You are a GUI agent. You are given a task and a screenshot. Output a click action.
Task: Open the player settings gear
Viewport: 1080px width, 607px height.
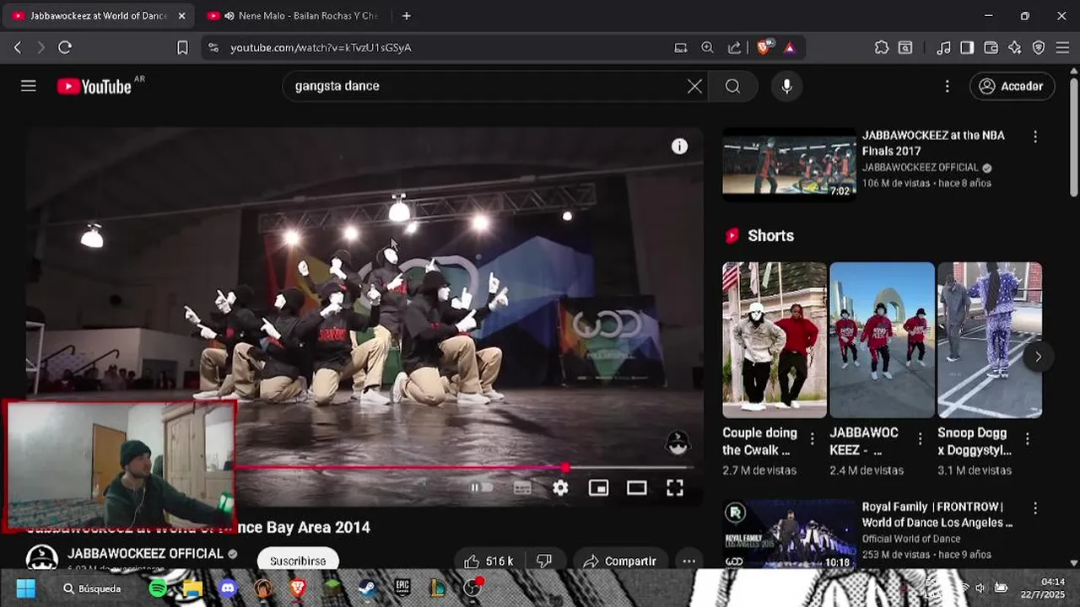[560, 487]
